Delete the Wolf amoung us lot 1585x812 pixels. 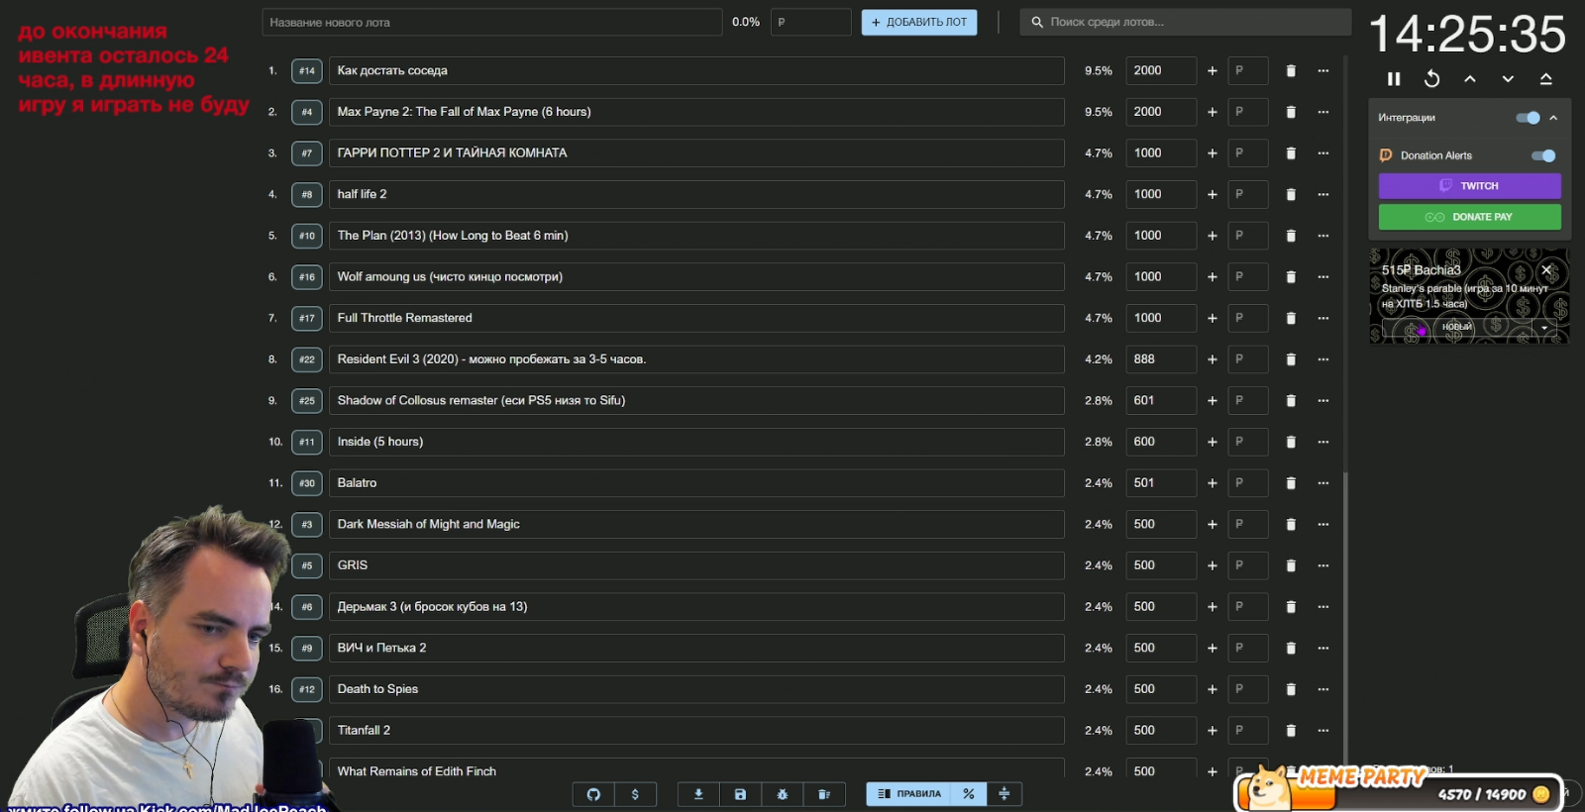click(x=1291, y=277)
